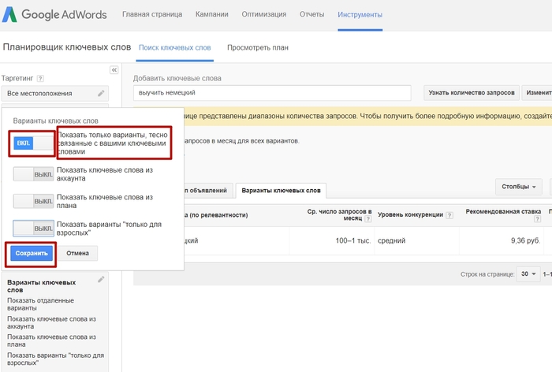
Task: Select the Варианты ключевых слов tab
Action: click(x=281, y=191)
